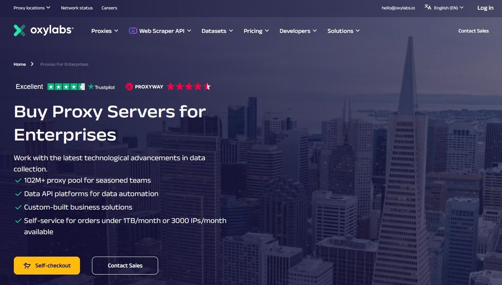The image size is (502, 285).
Task: Open the Solutions dropdown
Action: (x=343, y=30)
